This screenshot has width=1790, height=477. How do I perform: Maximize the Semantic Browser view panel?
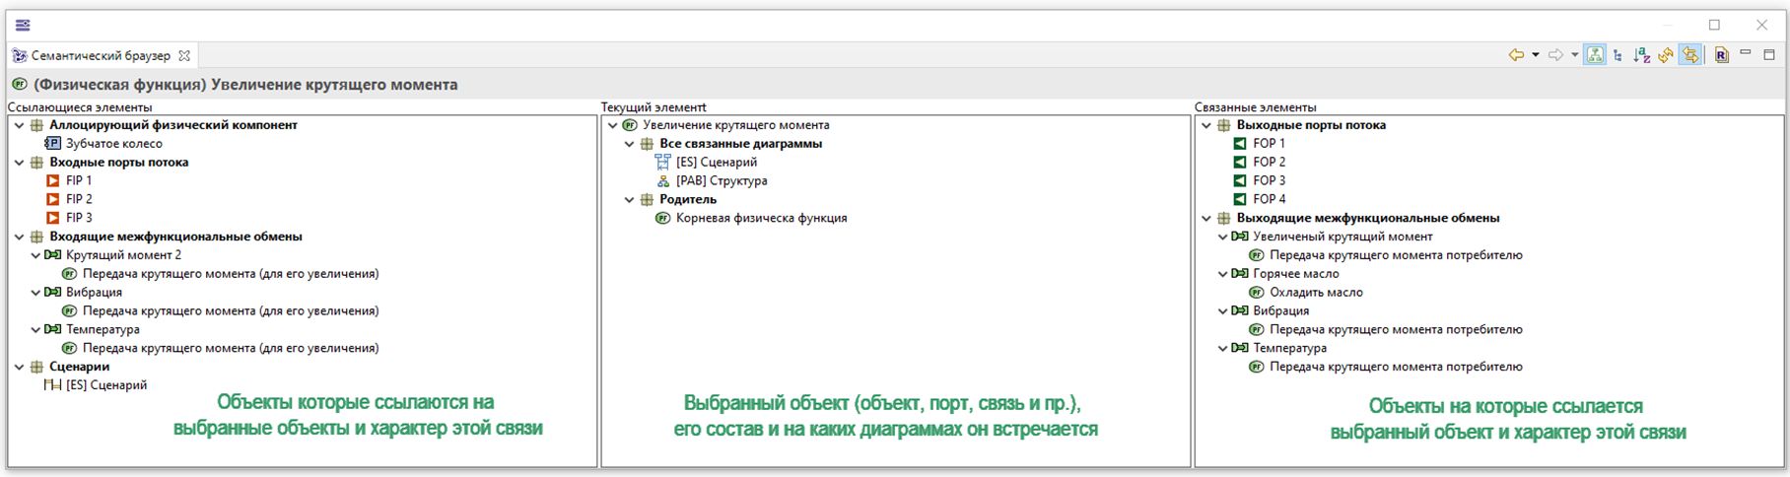(1769, 54)
